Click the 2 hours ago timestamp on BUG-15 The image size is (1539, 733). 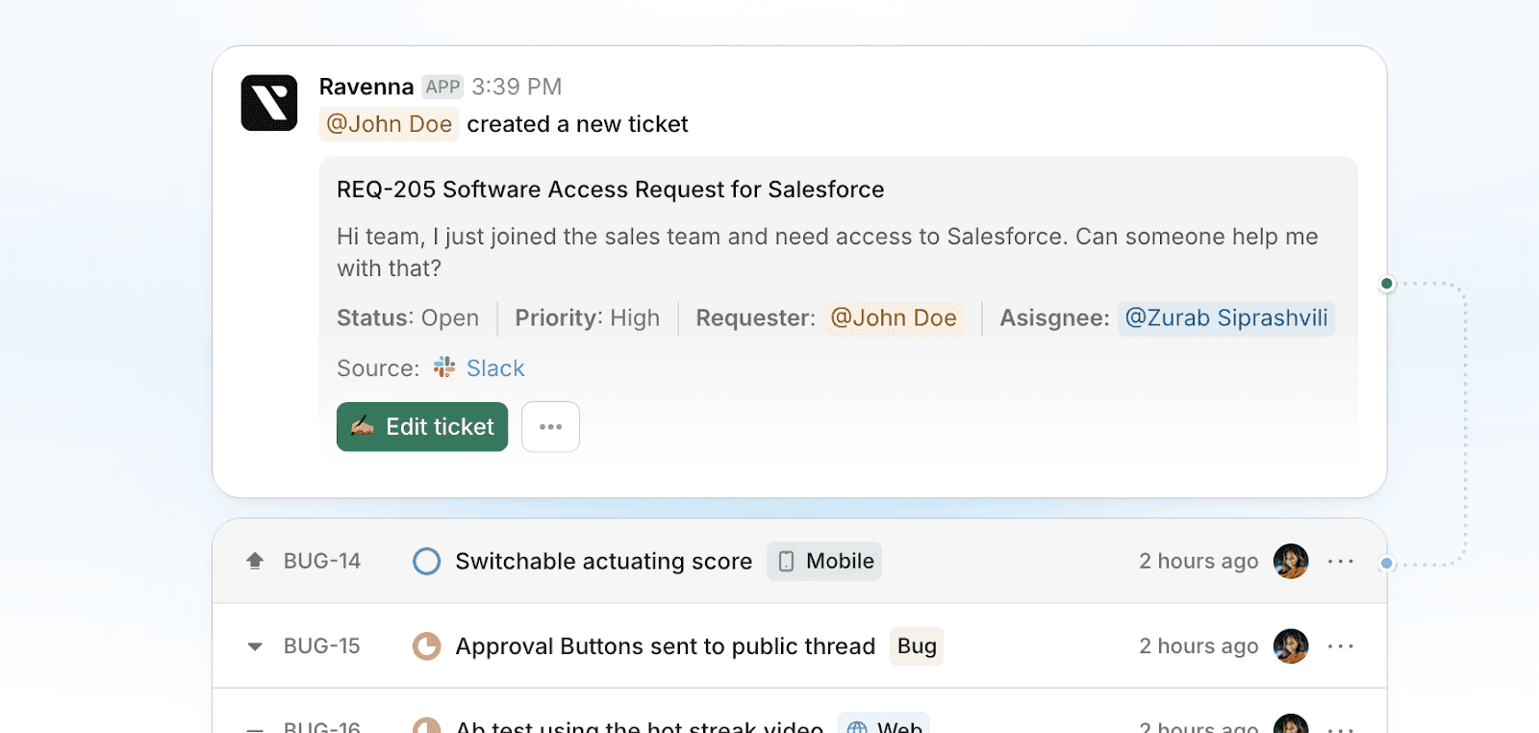[1198, 645]
